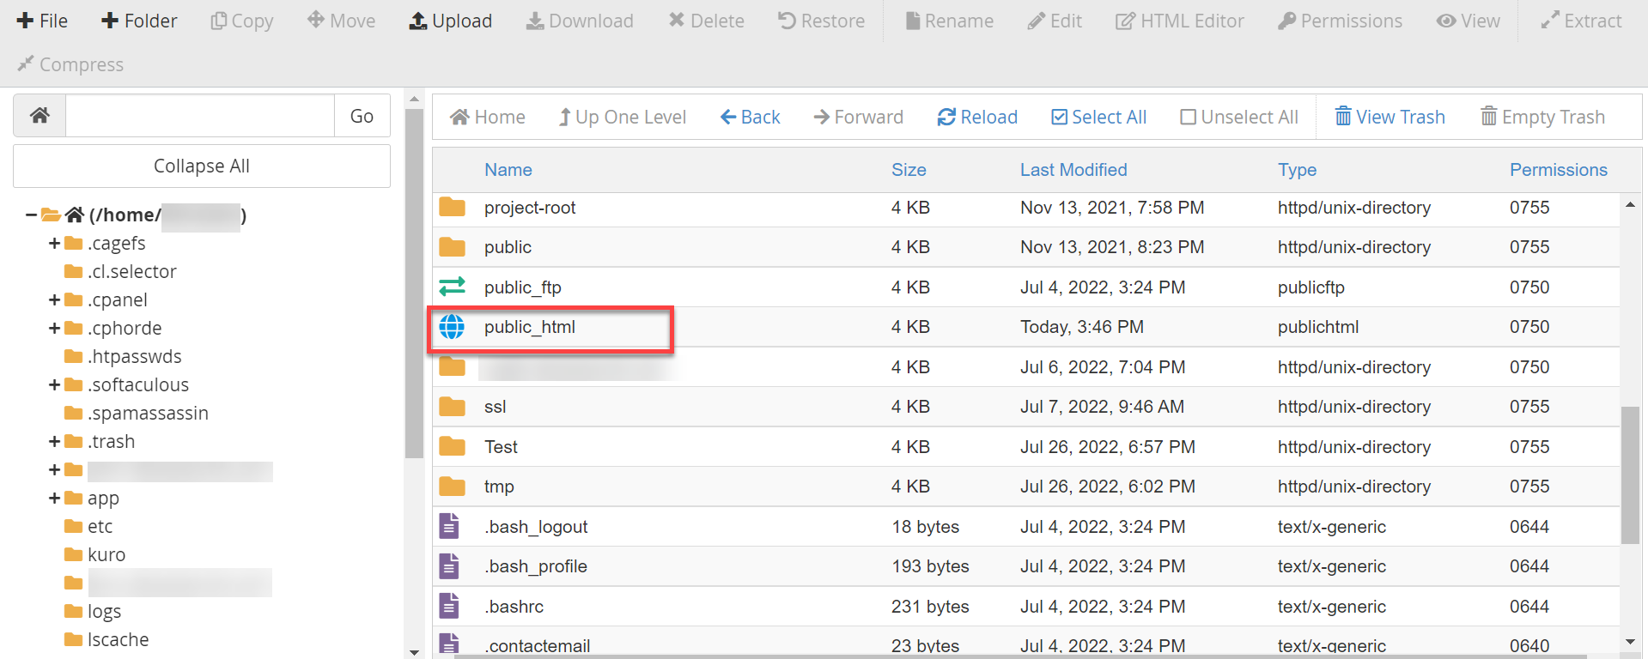Click Collapse All in the tree panel
This screenshot has height=659, width=1648.
pyautogui.click(x=202, y=166)
